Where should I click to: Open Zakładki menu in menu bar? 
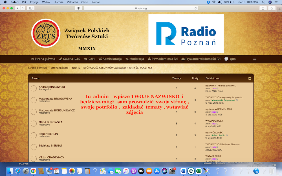72,2
